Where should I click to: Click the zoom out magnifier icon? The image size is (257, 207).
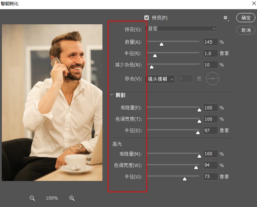(x=32, y=198)
